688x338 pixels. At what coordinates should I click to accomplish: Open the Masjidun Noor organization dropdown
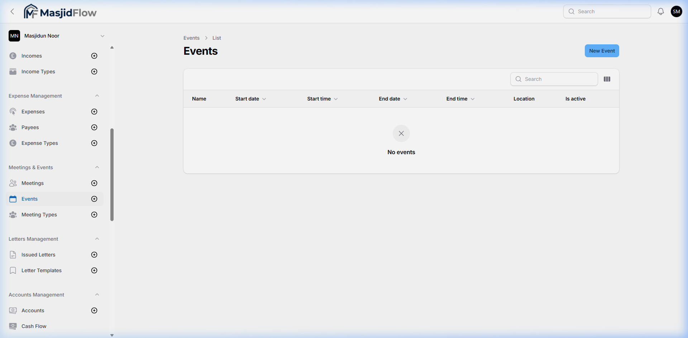tap(103, 36)
